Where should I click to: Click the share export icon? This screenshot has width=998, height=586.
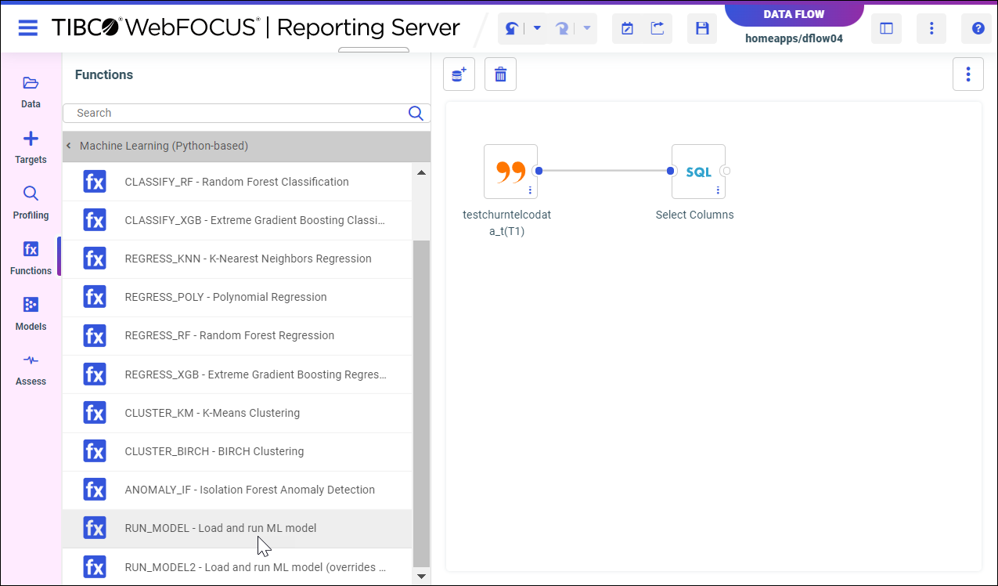click(658, 29)
